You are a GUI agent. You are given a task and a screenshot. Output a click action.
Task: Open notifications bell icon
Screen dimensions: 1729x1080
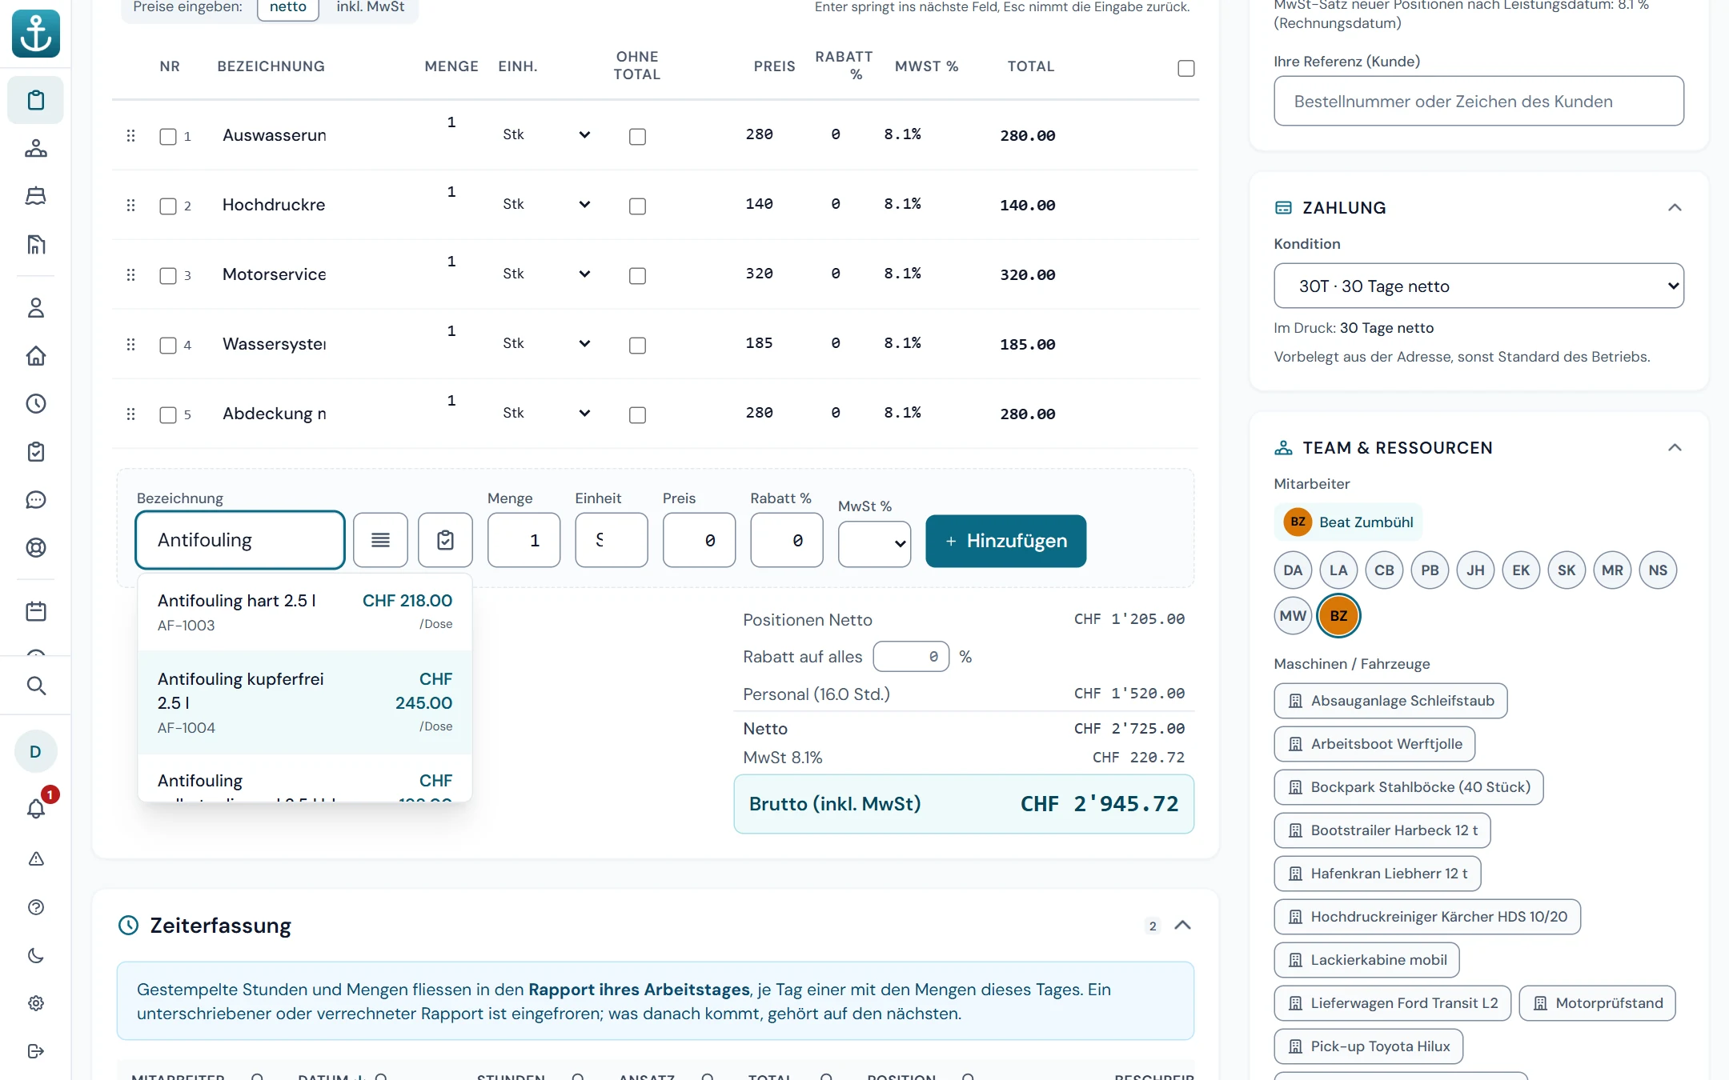(36, 808)
